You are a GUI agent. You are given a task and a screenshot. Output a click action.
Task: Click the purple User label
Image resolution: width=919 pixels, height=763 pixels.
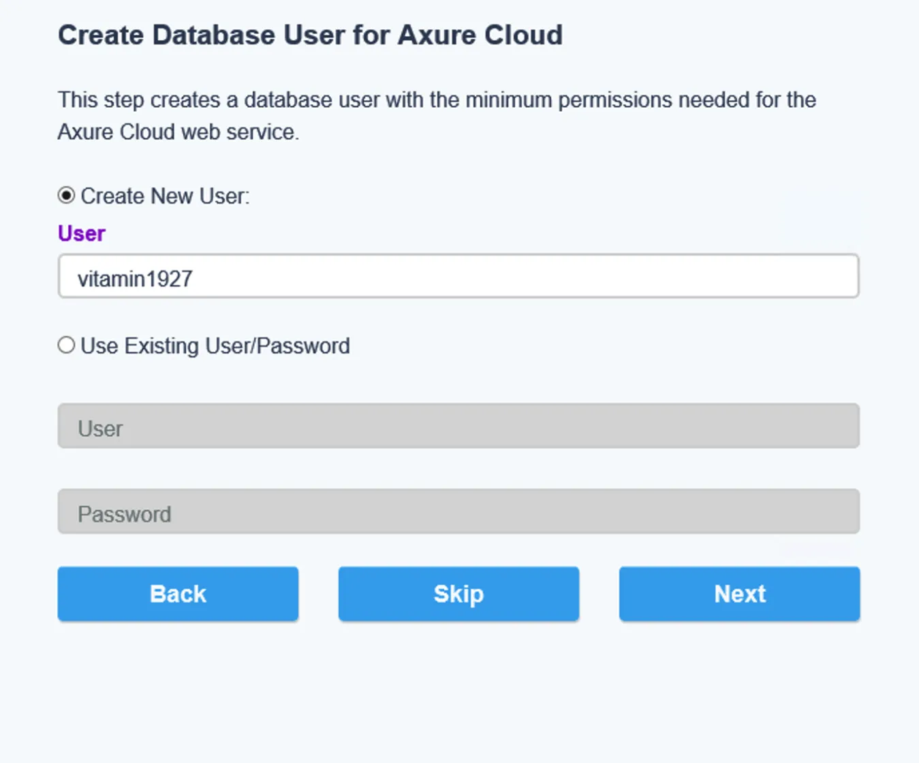click(x=81, y=233)
